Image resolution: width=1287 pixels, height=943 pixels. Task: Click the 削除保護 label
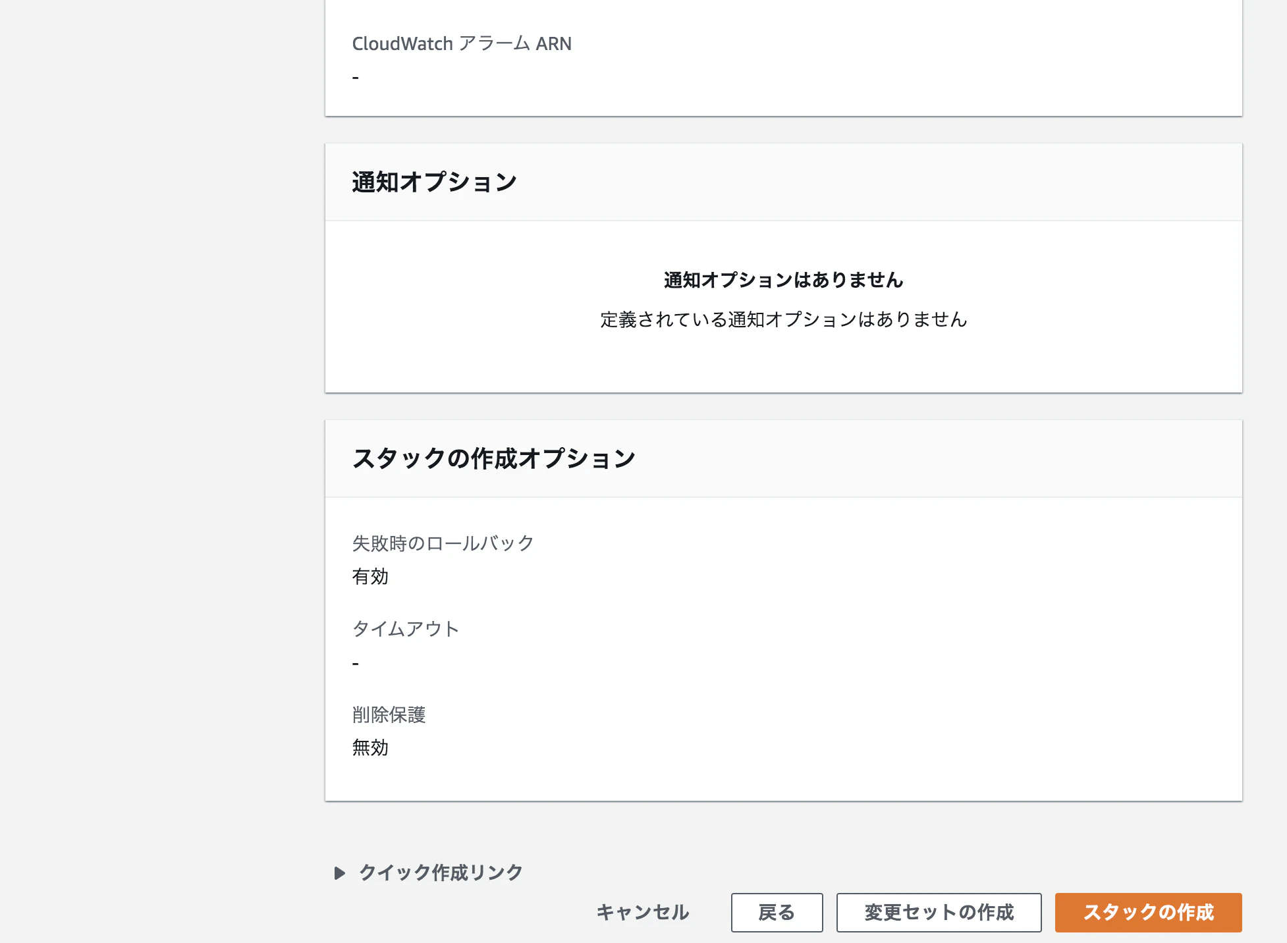389,714
